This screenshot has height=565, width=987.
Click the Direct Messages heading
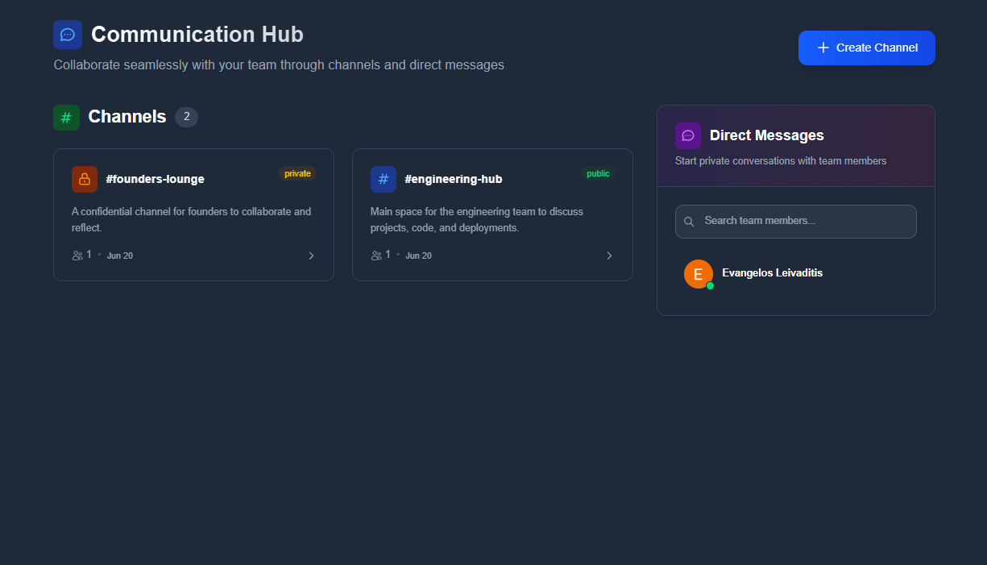pyautogui.click(x=767, y=135)
